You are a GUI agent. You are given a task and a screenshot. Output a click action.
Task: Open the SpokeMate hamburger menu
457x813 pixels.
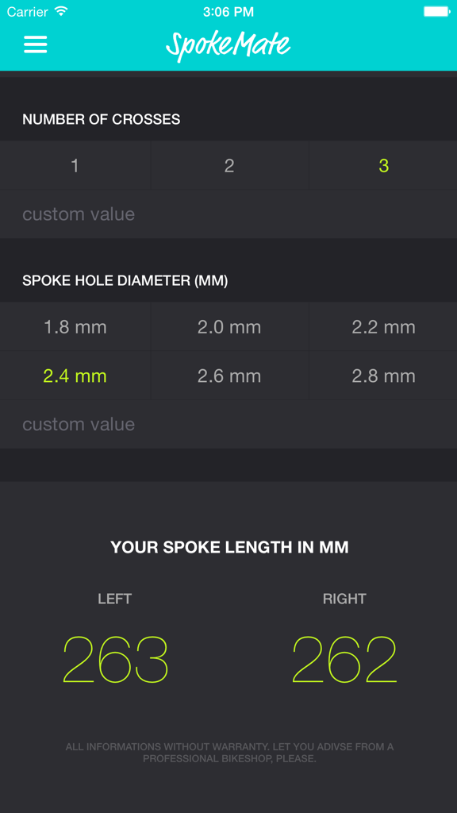click(35, 44)
